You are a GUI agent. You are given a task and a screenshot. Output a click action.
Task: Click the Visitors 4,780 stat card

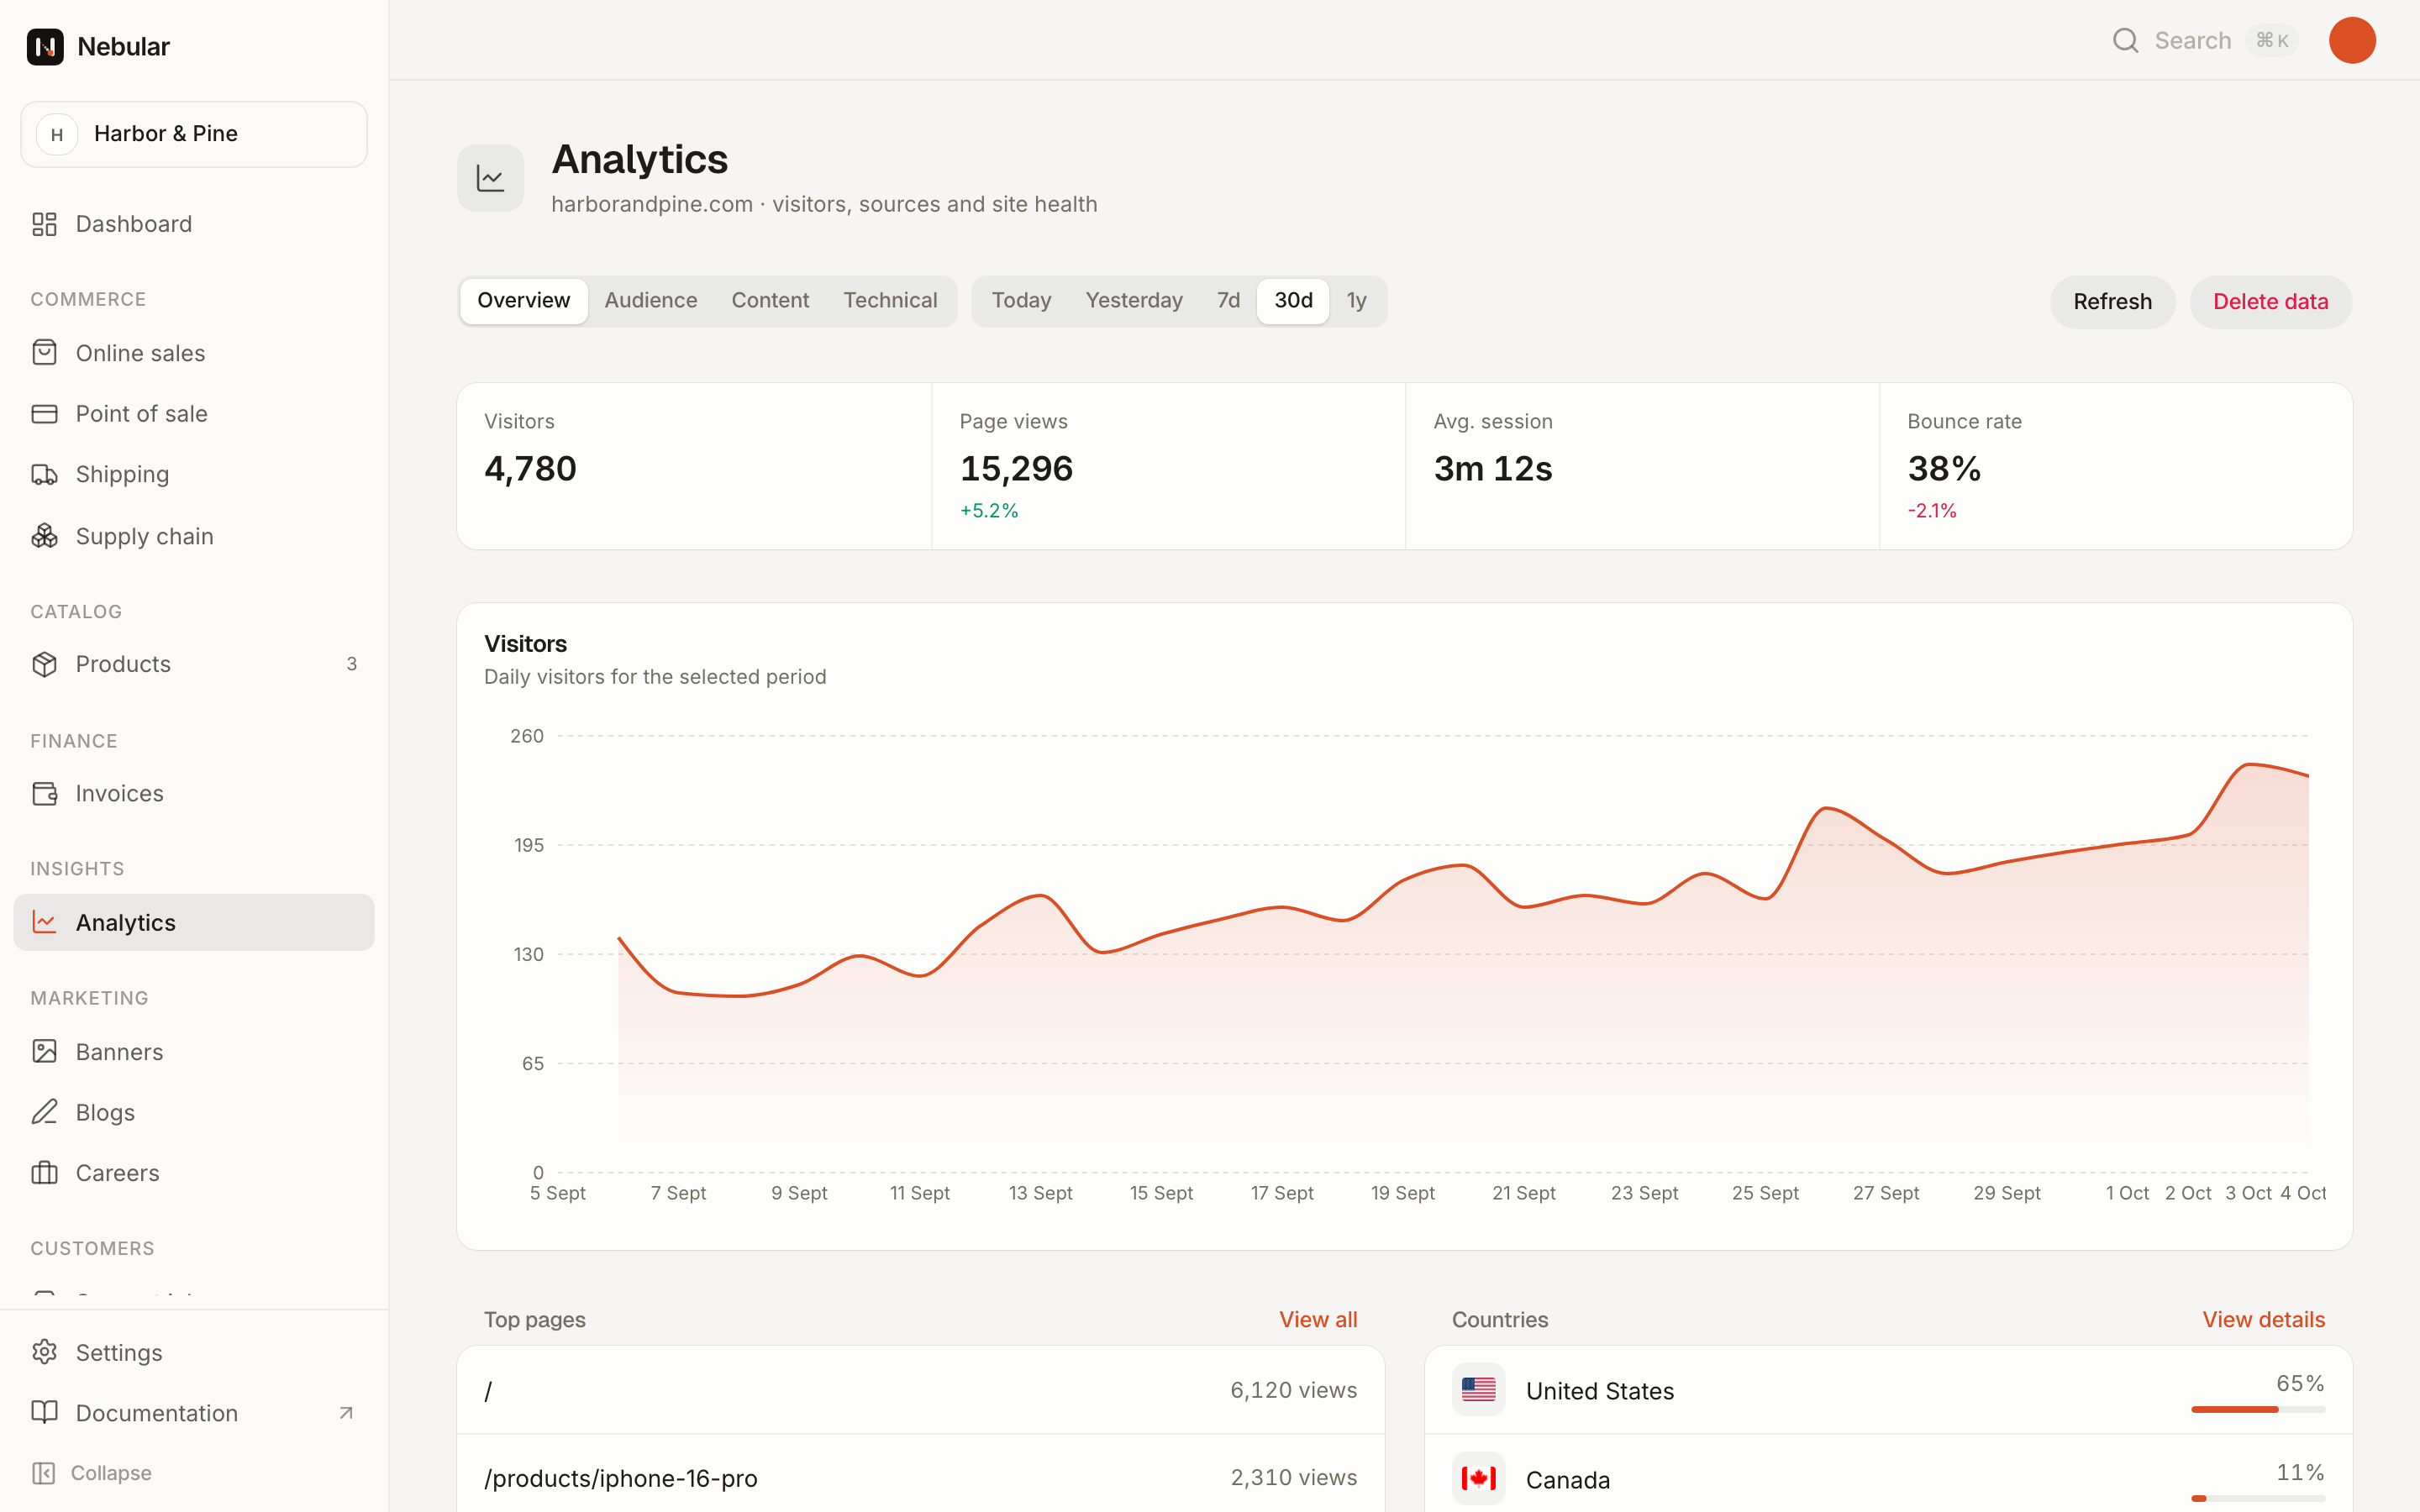694,466
